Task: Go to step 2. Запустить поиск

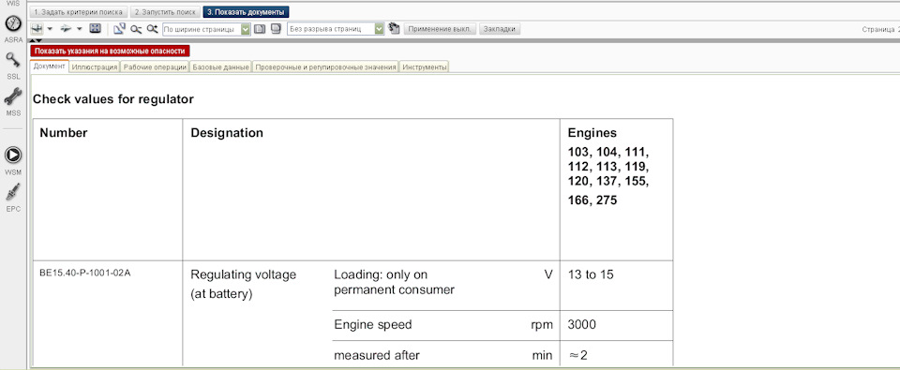Action: pyautogui.click(x=165, y=12)
